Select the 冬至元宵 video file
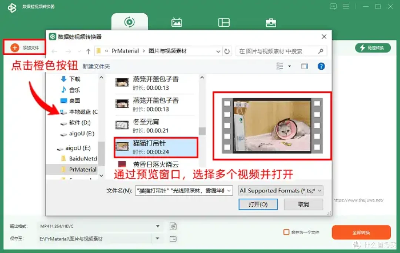The height and width of the screenshot is (253, 400). click(155, 126)
